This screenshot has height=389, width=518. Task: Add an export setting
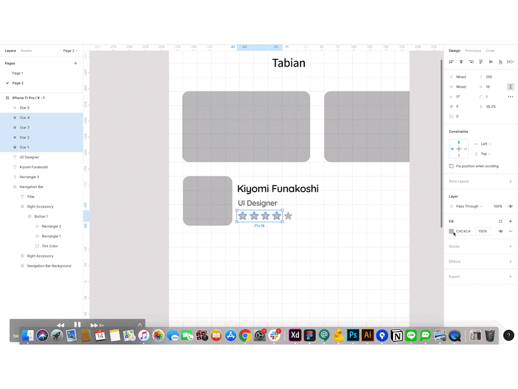(x=510, y=277)
